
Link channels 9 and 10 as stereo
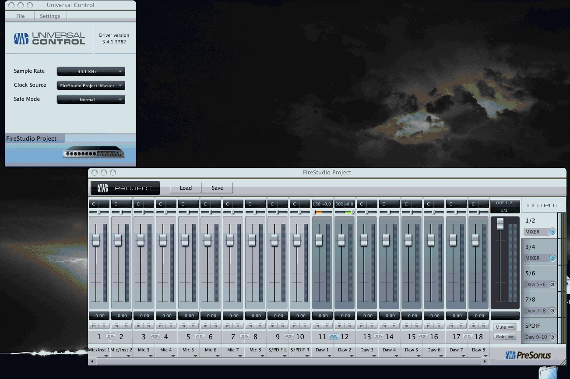click(x=289, y=337)
